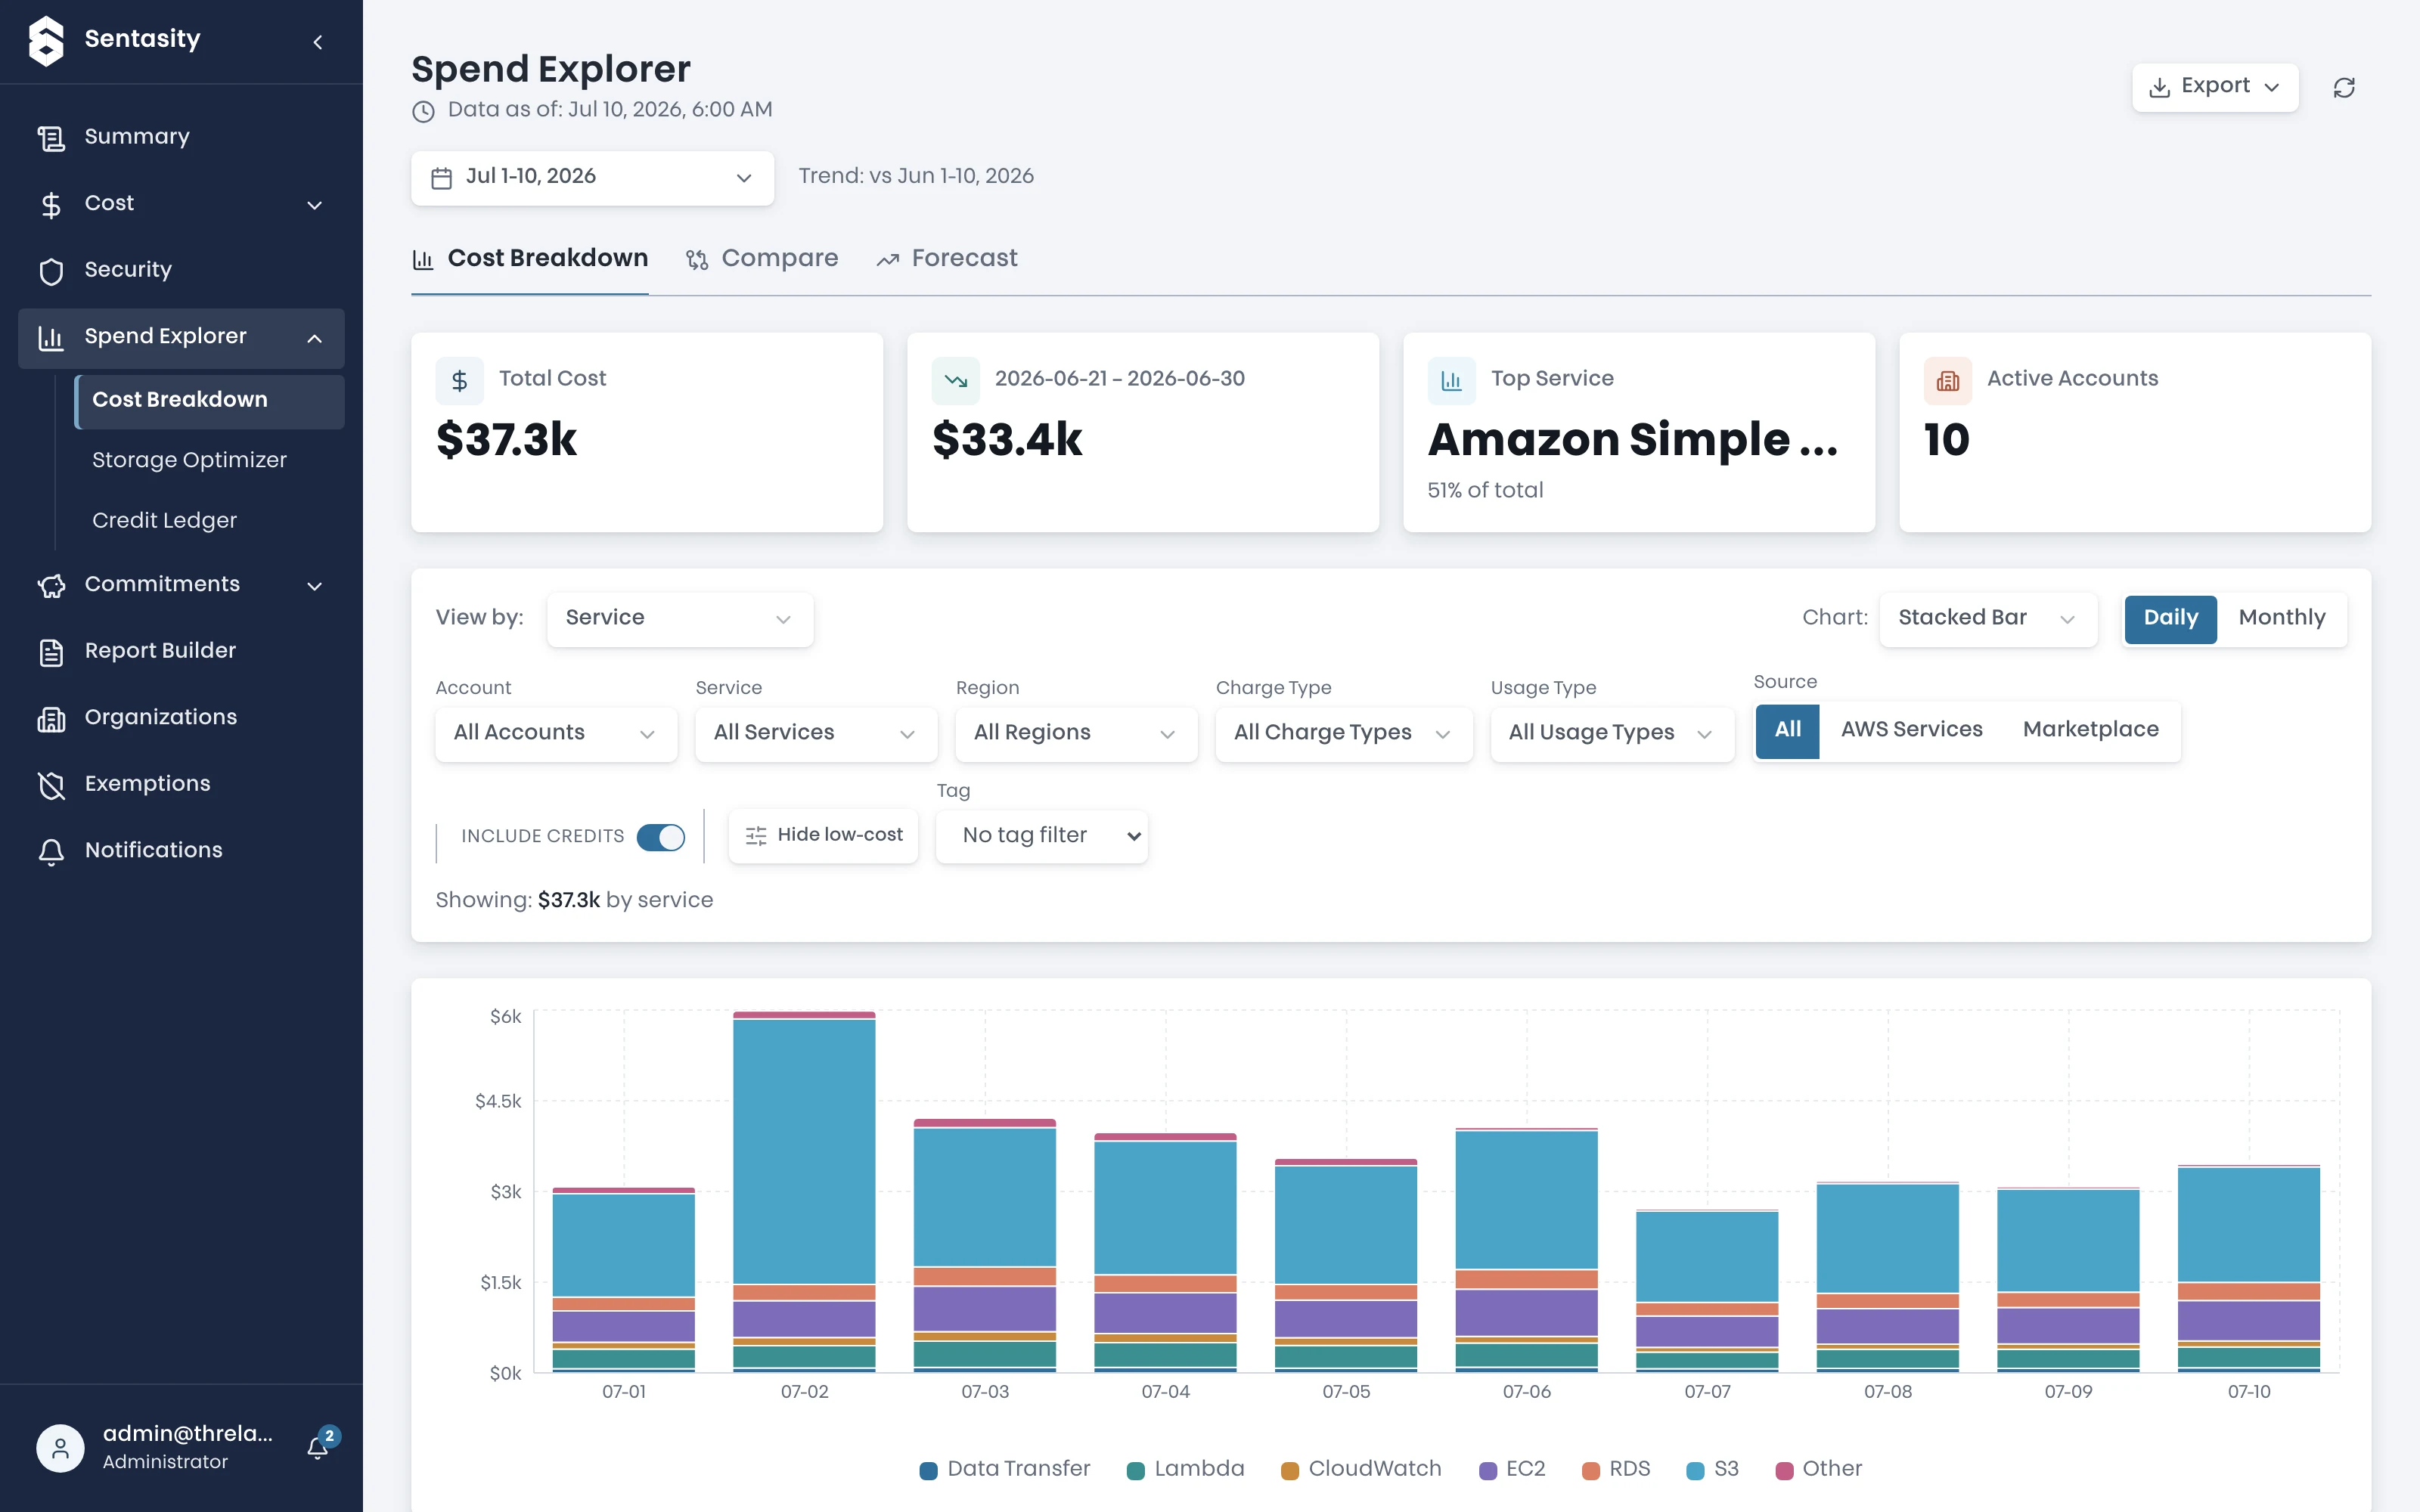
Task: Click the Top Service chart icon
Action: 1452,380
